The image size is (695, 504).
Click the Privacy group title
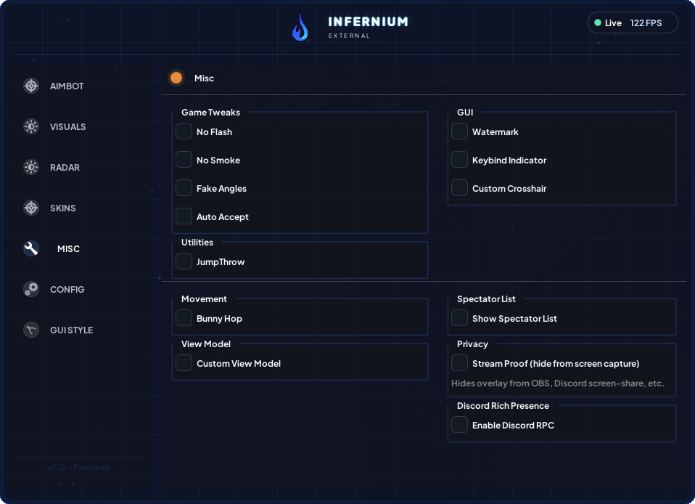(x=472, y=344)
